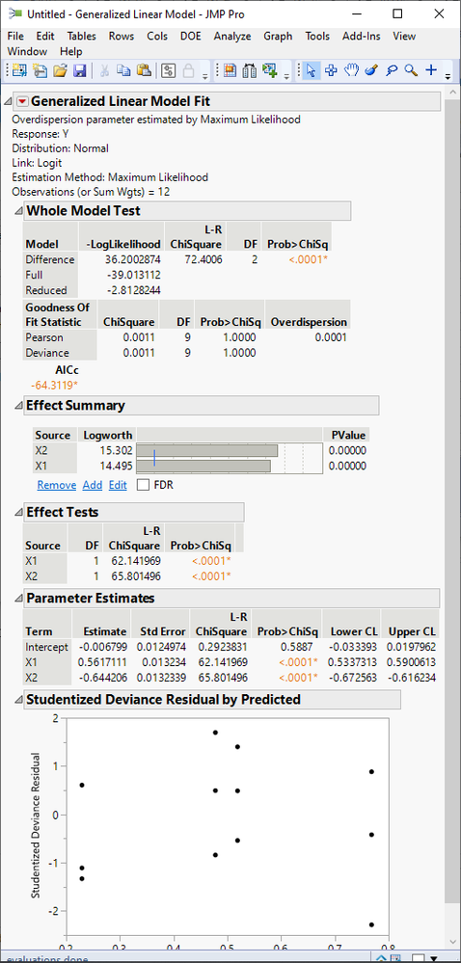Select the Crosshairs plus tool
The height and width of the screenshot is (963, 461).
(x=431, y=71)
